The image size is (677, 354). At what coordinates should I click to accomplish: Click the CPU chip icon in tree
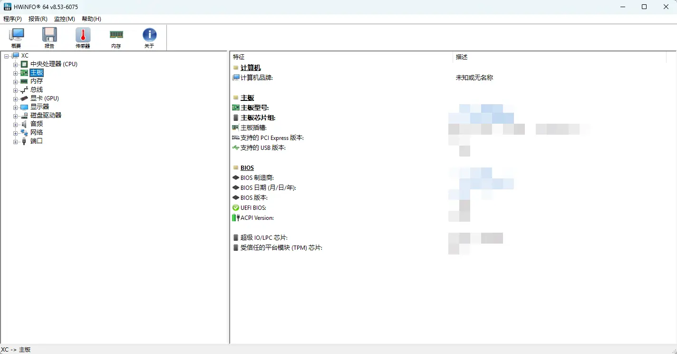(24, 64)
